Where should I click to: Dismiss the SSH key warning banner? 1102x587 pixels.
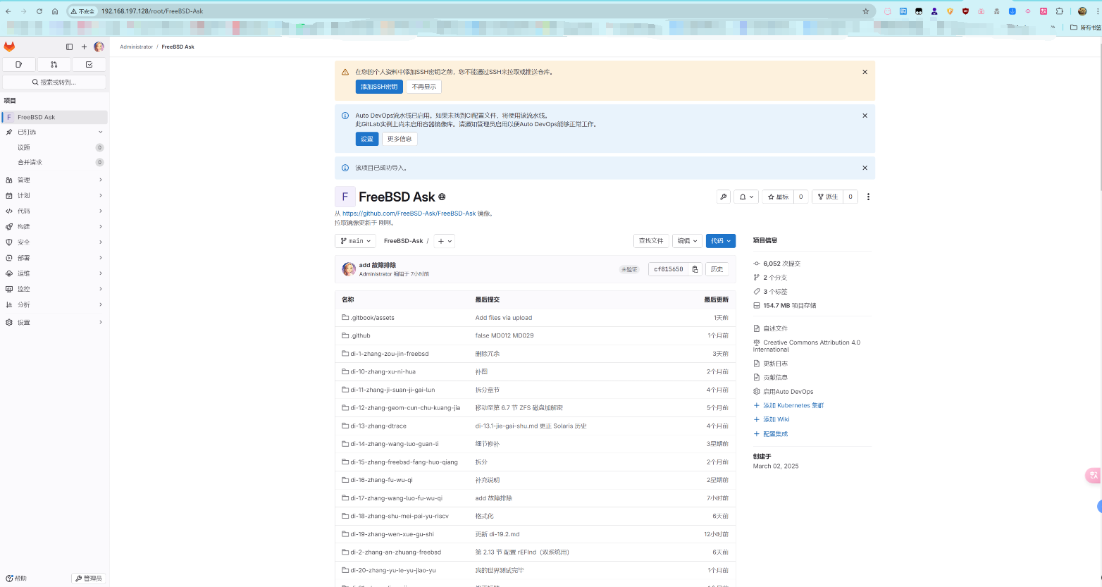pyautogui.click(x=865, y=72)
